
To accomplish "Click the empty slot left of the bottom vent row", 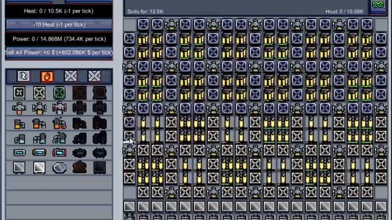I will click(129, 192).
